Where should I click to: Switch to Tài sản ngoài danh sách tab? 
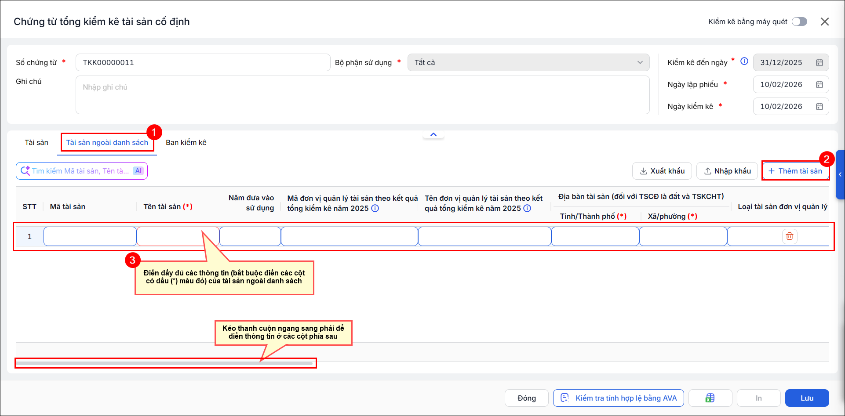pos(107,142)
